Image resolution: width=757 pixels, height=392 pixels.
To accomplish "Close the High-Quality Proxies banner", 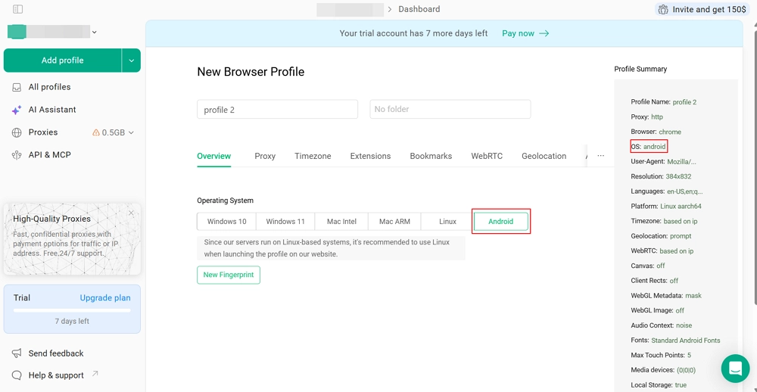I will coord(131,213).
